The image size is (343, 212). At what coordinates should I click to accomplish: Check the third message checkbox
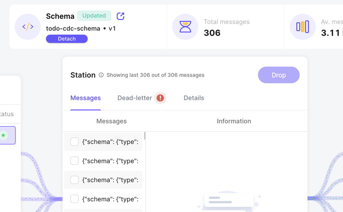pos(75,180)
